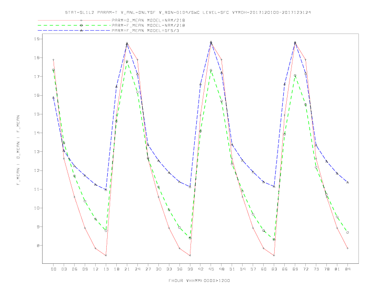The height and width of the screenshot is (293, 379).
Task: Click x-axis tick label 66
Action: point(285,269)
